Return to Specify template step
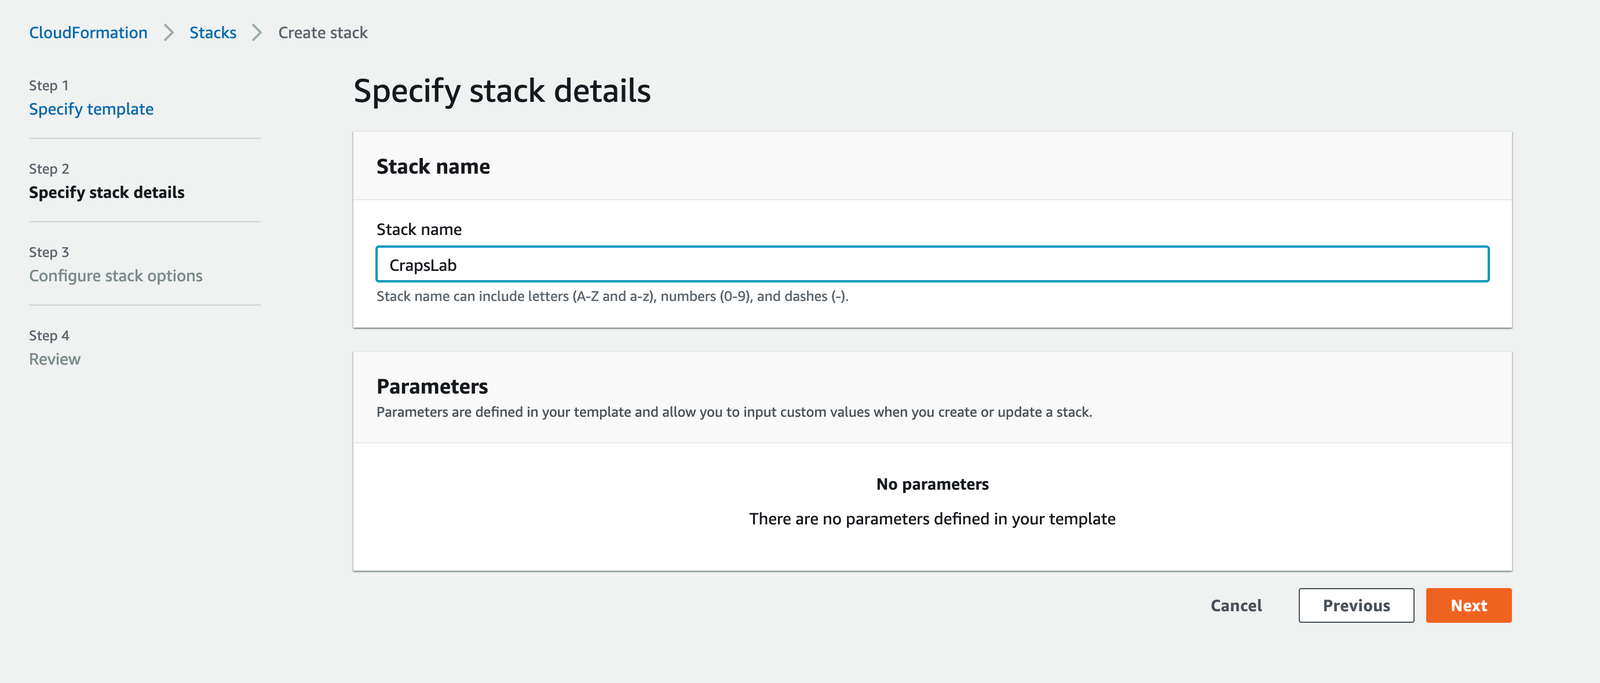The image size is (1600, 683). tap(92, 109)
